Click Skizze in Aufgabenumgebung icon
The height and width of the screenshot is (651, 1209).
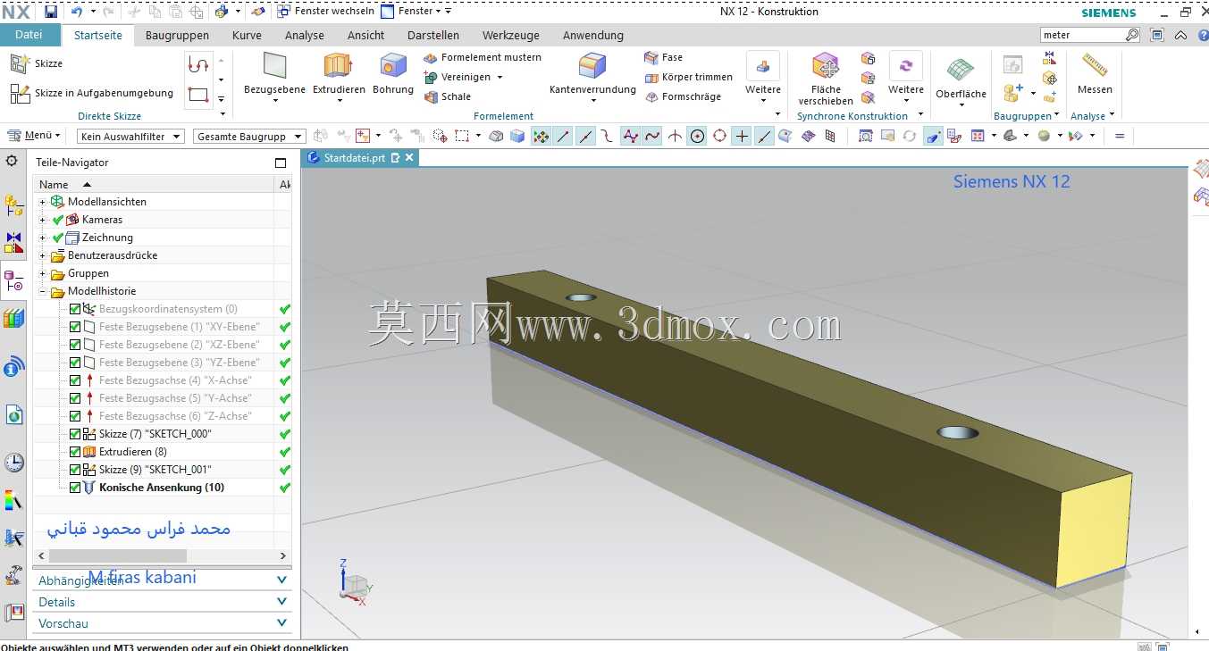coord(20,93)
